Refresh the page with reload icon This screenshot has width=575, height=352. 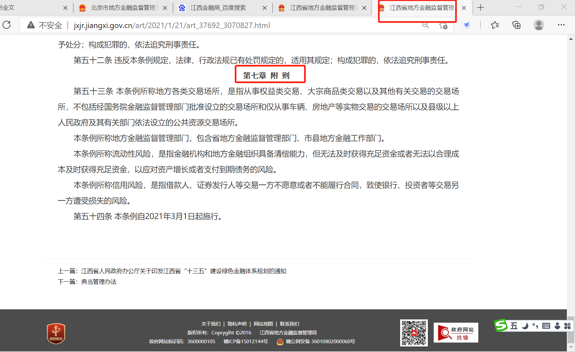coord(7,25)
